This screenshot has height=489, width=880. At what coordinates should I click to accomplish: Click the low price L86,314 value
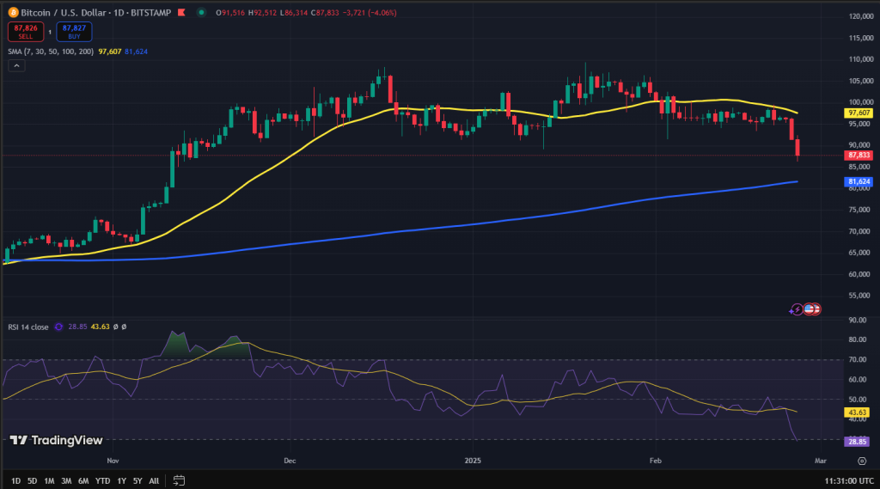click(294, 12)
